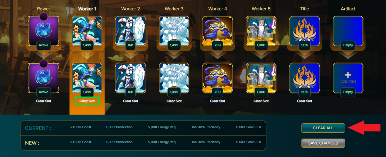Image resolution: width=386 pixels, height=157 pixels.
Task: Click the CLEAR ALL button
Action: [x=323, y=128]
